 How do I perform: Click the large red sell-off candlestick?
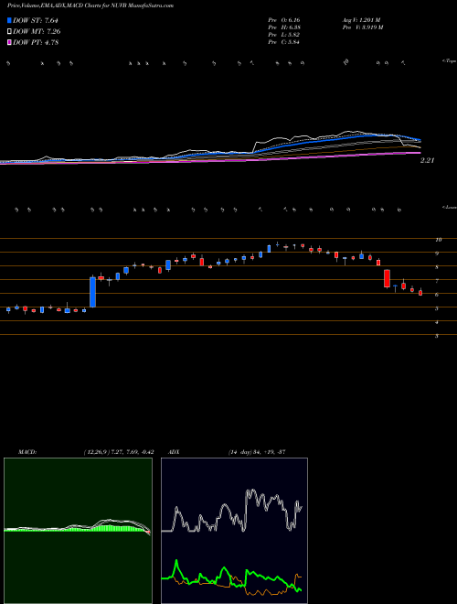click(387, 278)
